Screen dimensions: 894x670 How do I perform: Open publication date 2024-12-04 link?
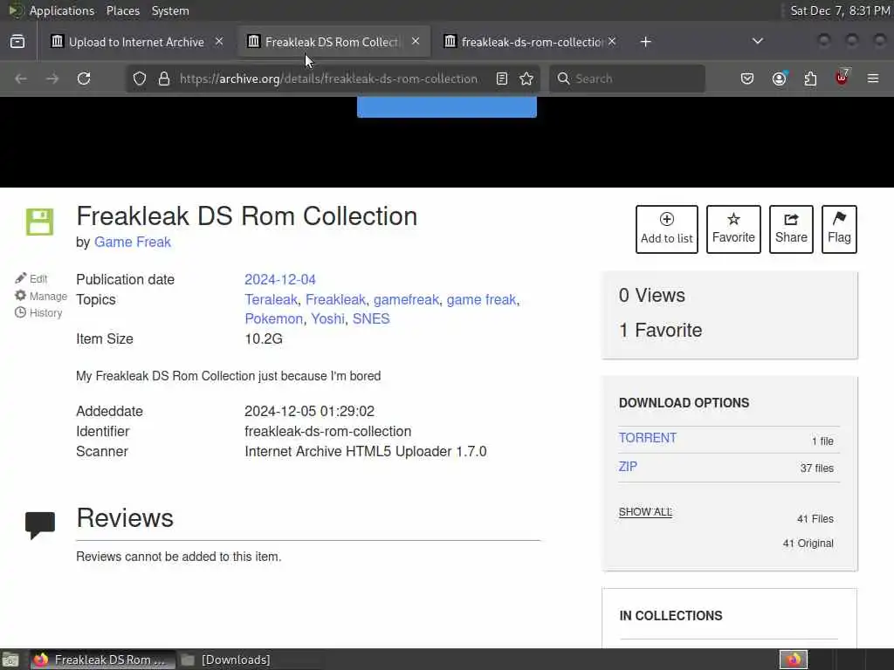click(x=280, y=280)
